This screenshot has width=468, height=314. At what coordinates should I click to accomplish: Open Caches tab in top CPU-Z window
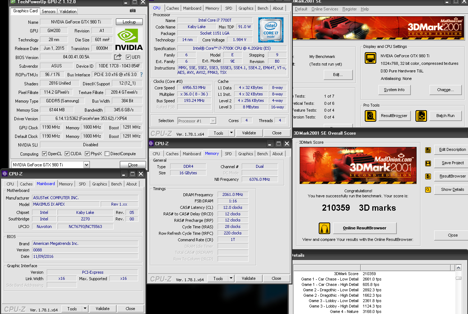(173, 8)
